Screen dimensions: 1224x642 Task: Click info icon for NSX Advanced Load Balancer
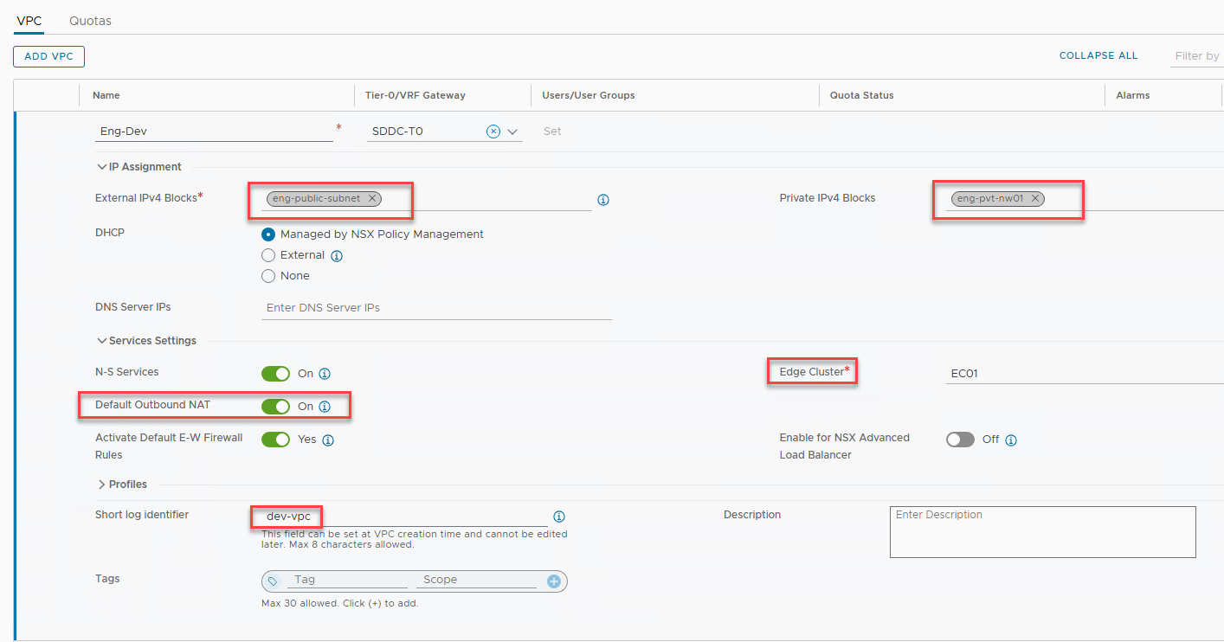pos(1010,440)
